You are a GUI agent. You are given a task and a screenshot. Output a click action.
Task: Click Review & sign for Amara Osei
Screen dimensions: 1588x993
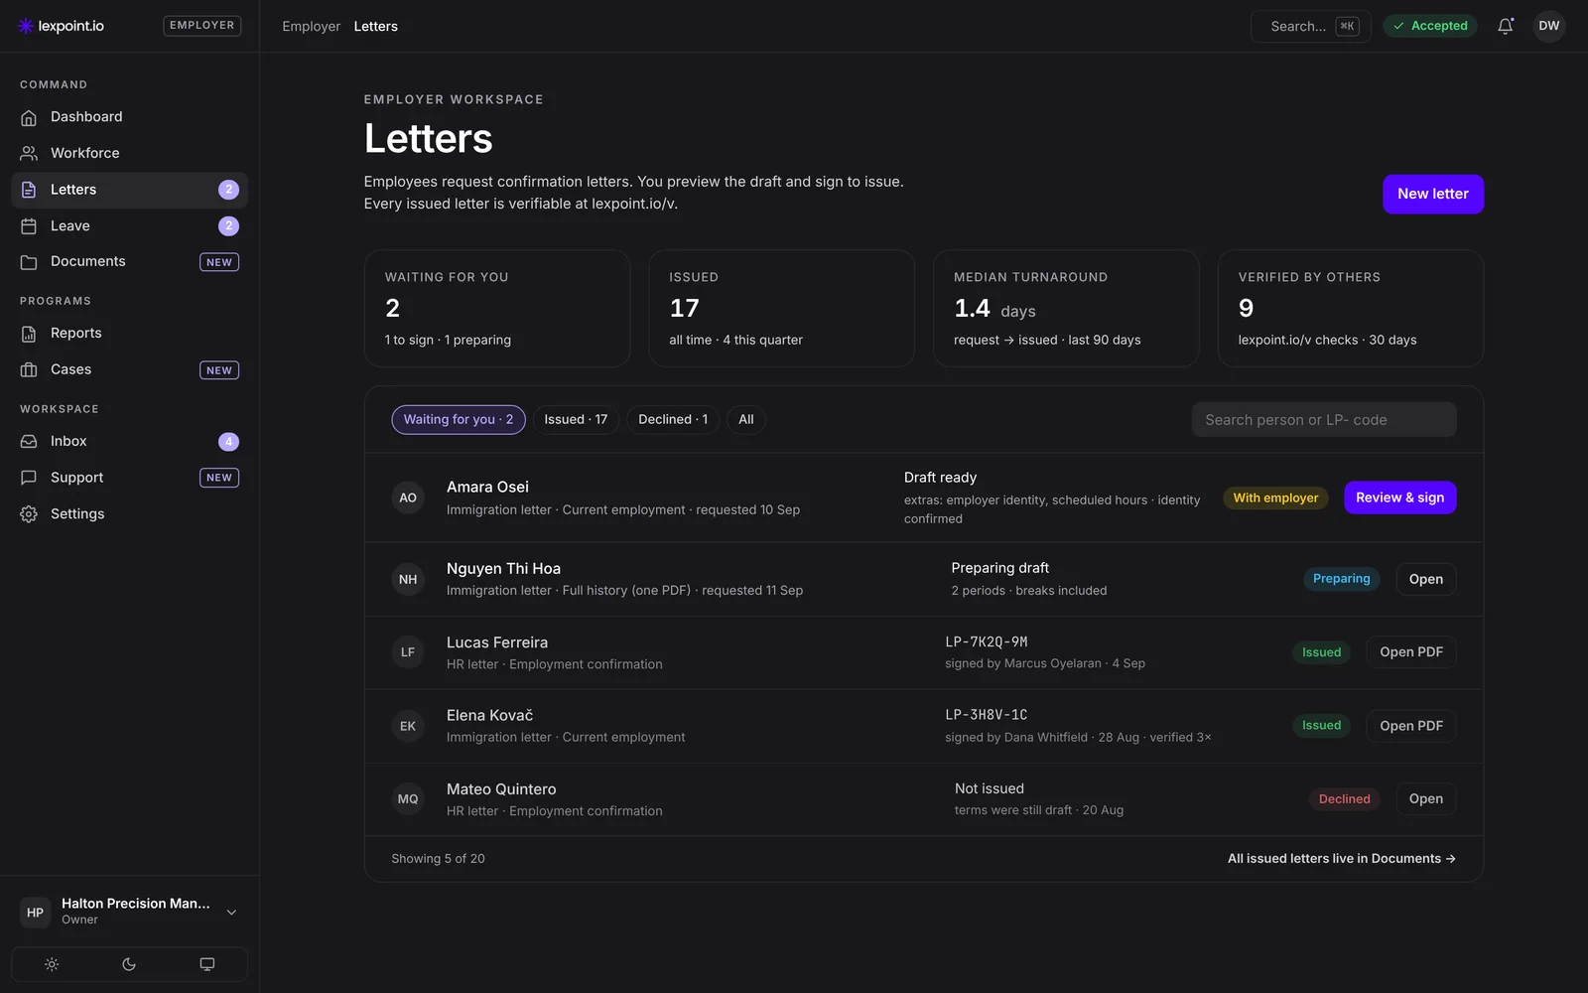(x=1399, y=497)
